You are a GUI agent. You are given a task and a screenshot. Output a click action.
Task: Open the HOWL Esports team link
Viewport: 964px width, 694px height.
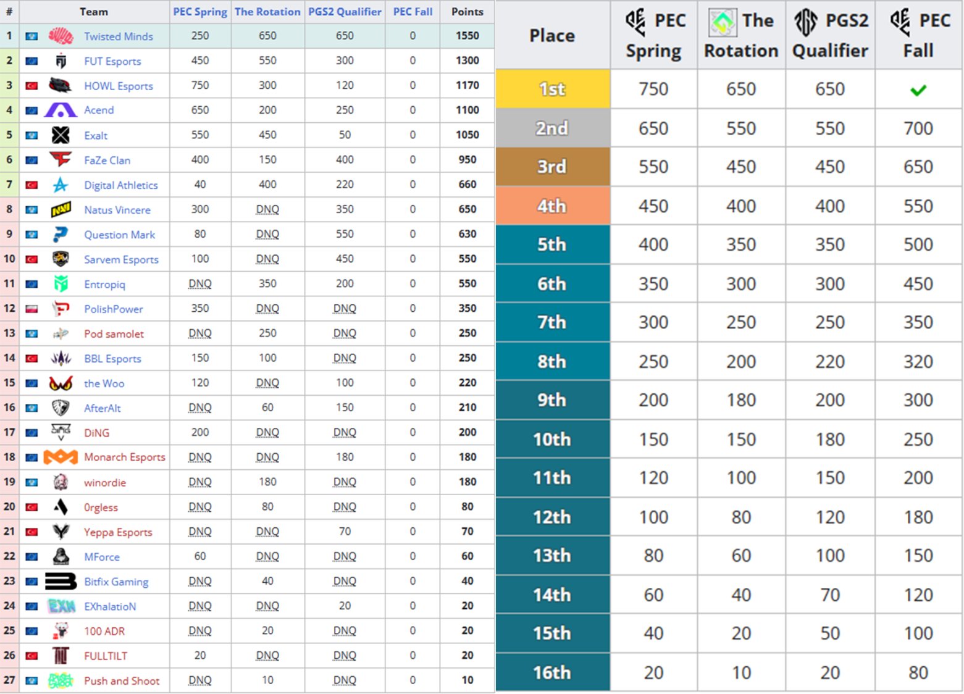(119, 86)
